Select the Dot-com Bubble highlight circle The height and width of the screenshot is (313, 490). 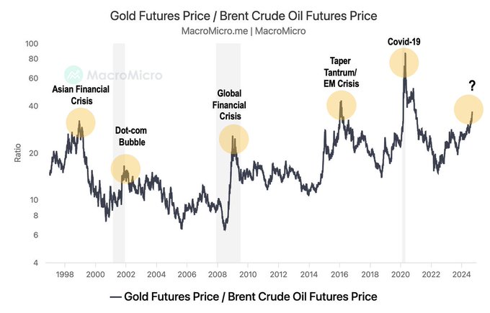[x=125, y=169]
